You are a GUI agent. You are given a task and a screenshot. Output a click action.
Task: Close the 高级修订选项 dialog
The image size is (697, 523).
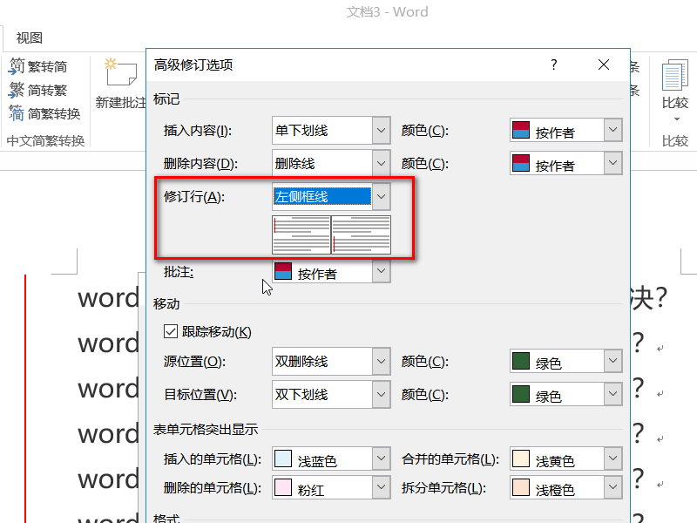click(x=603, y=65)
